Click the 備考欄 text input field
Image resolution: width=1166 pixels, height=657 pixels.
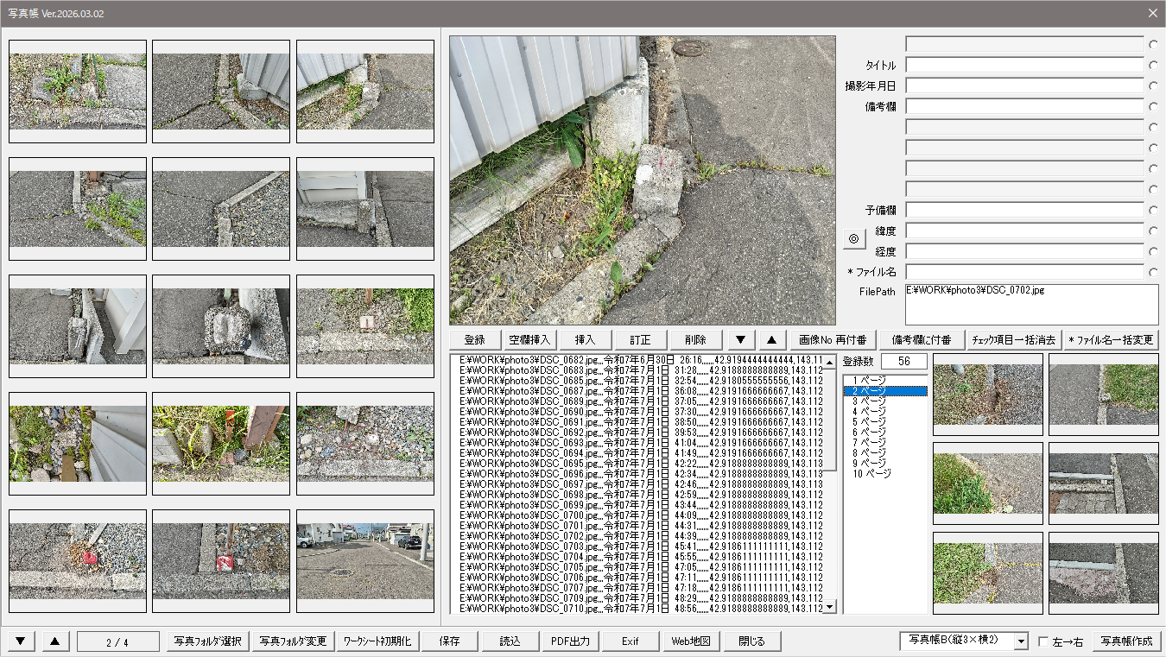1024,106
